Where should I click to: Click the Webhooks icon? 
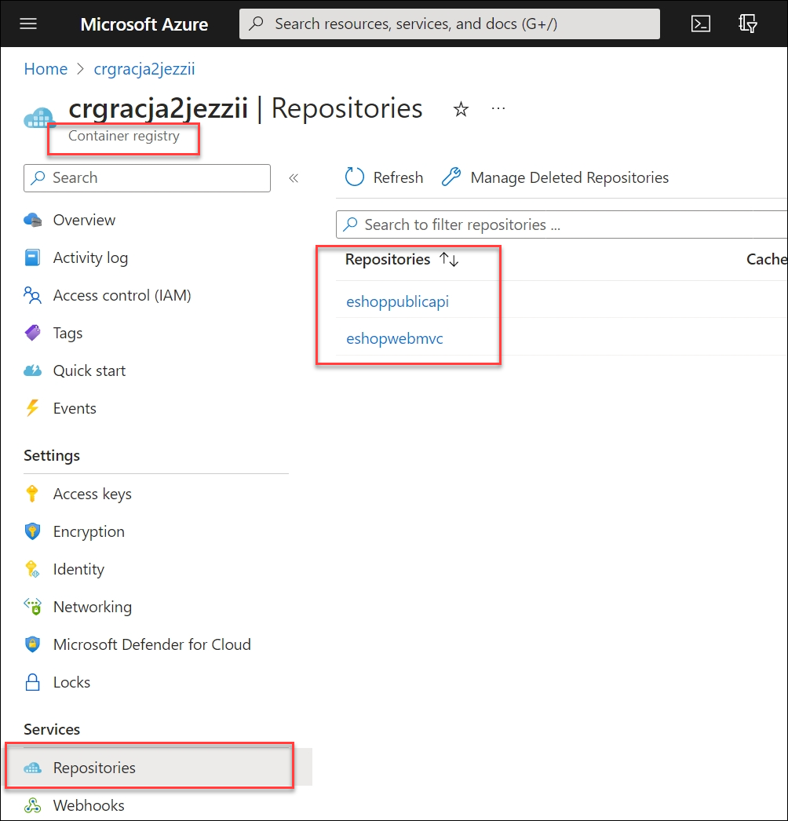point(32,805)
